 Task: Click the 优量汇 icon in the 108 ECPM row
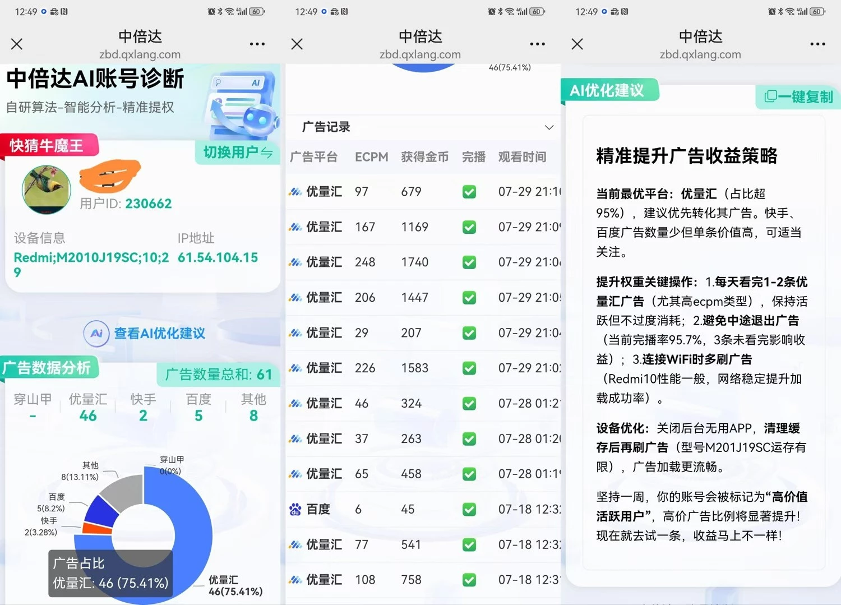pyautogui.click(x=296, y=579)
